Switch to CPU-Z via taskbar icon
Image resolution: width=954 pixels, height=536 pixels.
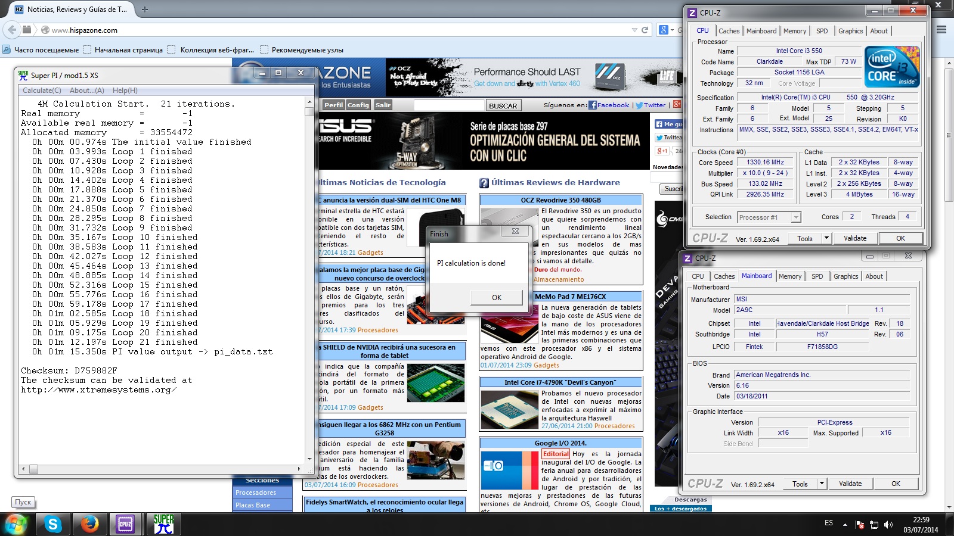click(x=126, y=524)
